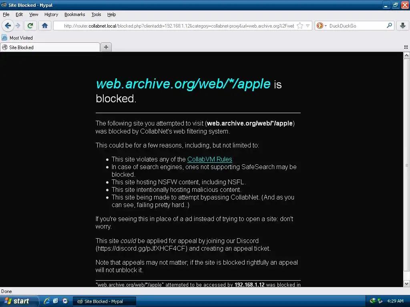The image size is (410, 307).
Task: Open the URL history dropdown arrow
Action: (308, 26)
